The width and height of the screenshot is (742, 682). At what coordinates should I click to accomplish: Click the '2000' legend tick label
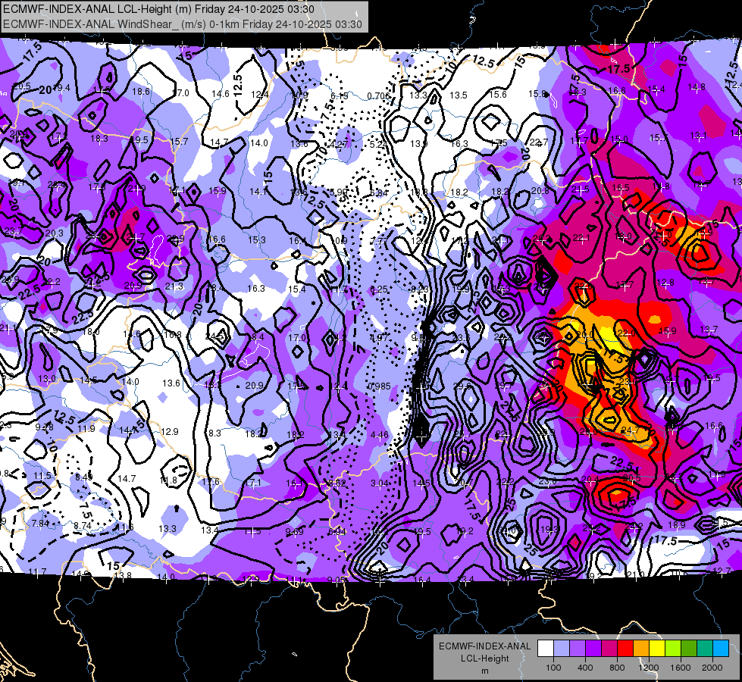[x=712, y=668]
